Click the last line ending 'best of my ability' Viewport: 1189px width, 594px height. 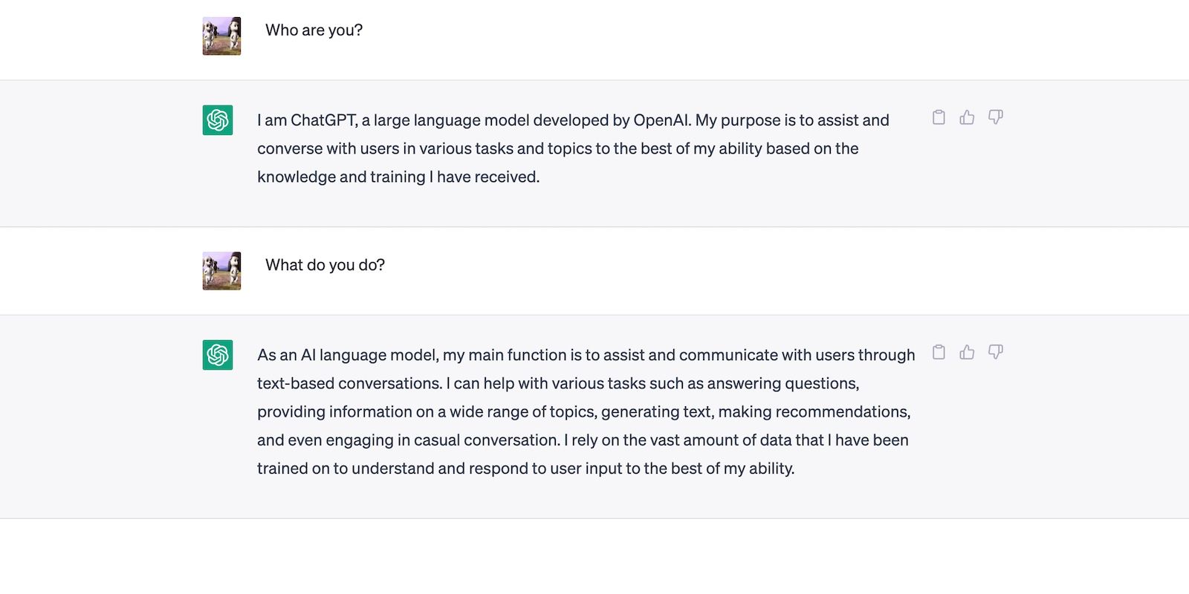click(525, 469)
